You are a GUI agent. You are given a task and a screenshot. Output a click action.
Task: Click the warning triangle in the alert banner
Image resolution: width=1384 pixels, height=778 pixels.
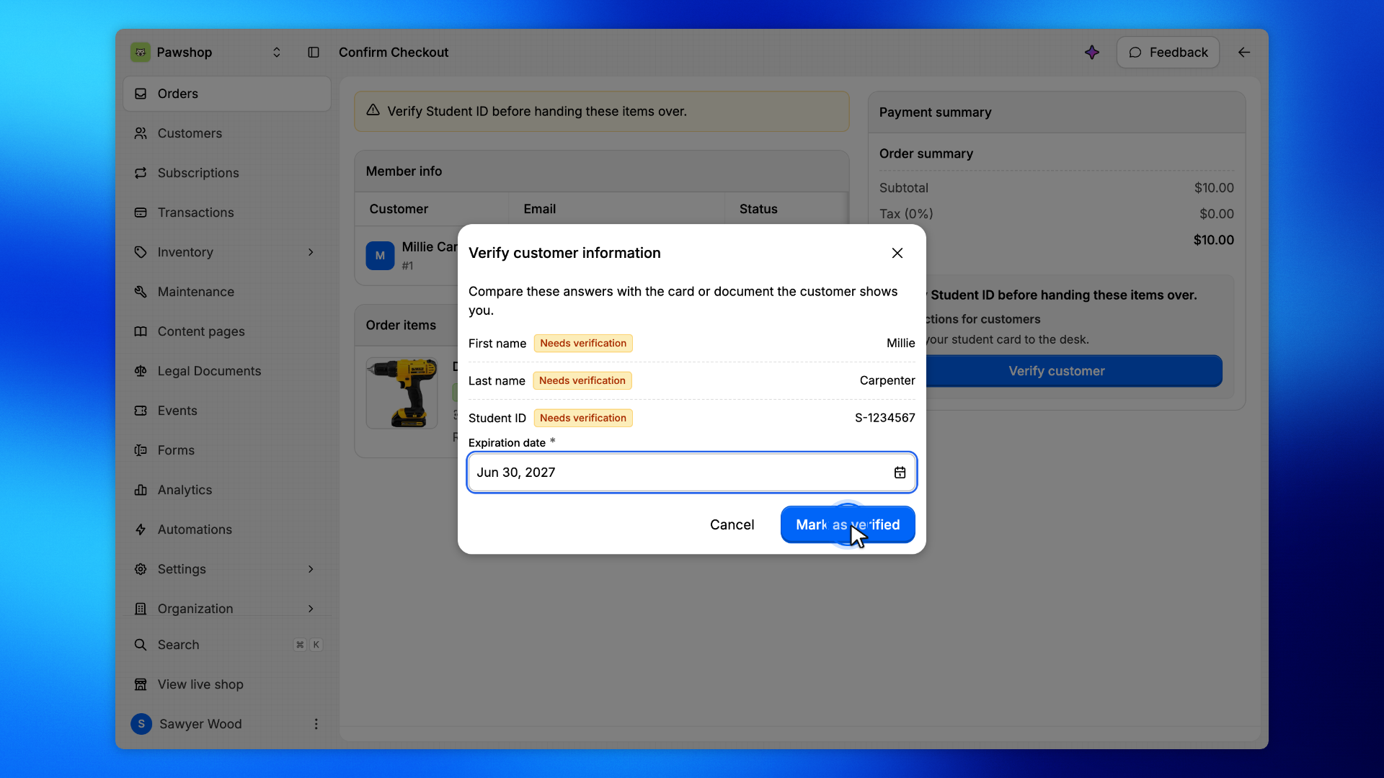point(373,110)
